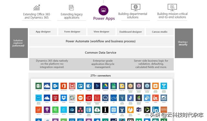Click the orange Office 365 connector icon
This screenshot has height=121, width=207.
point(64,86)
